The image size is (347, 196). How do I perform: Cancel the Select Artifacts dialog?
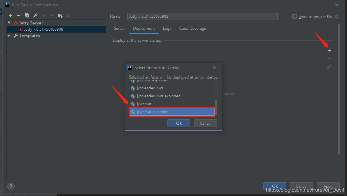206,123
